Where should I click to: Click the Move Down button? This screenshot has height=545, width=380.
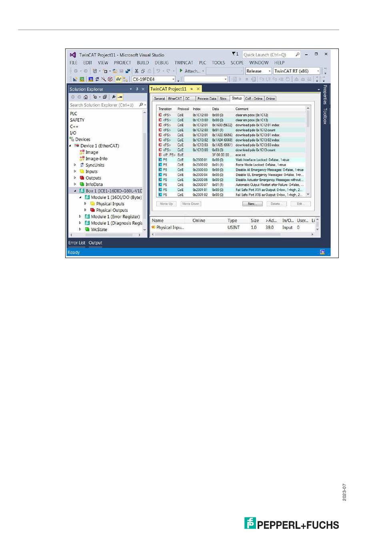[x=190, y=204]
